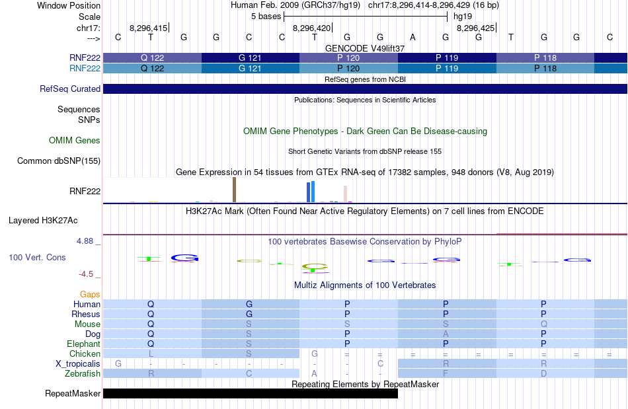Click the Mouse species label
The image size is (628, 409).
point(87,324)
